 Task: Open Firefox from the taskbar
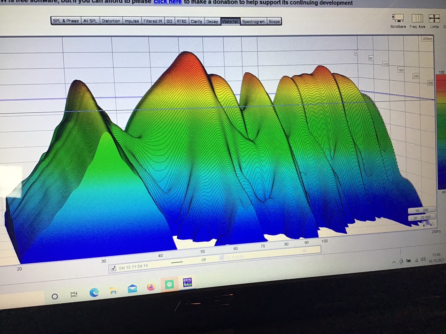[151, 287]
